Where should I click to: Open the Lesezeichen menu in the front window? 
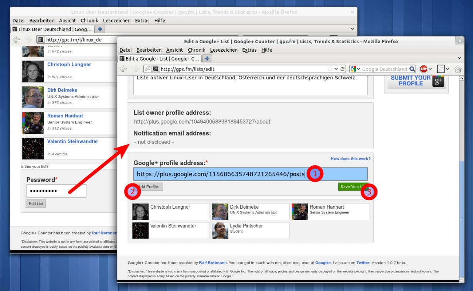tap(224, 50)
